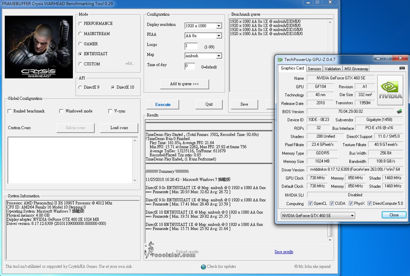Click NVIDIA SLI Disabled field
This screenshot has width=410, height=276.
click(x=355, y=195)
